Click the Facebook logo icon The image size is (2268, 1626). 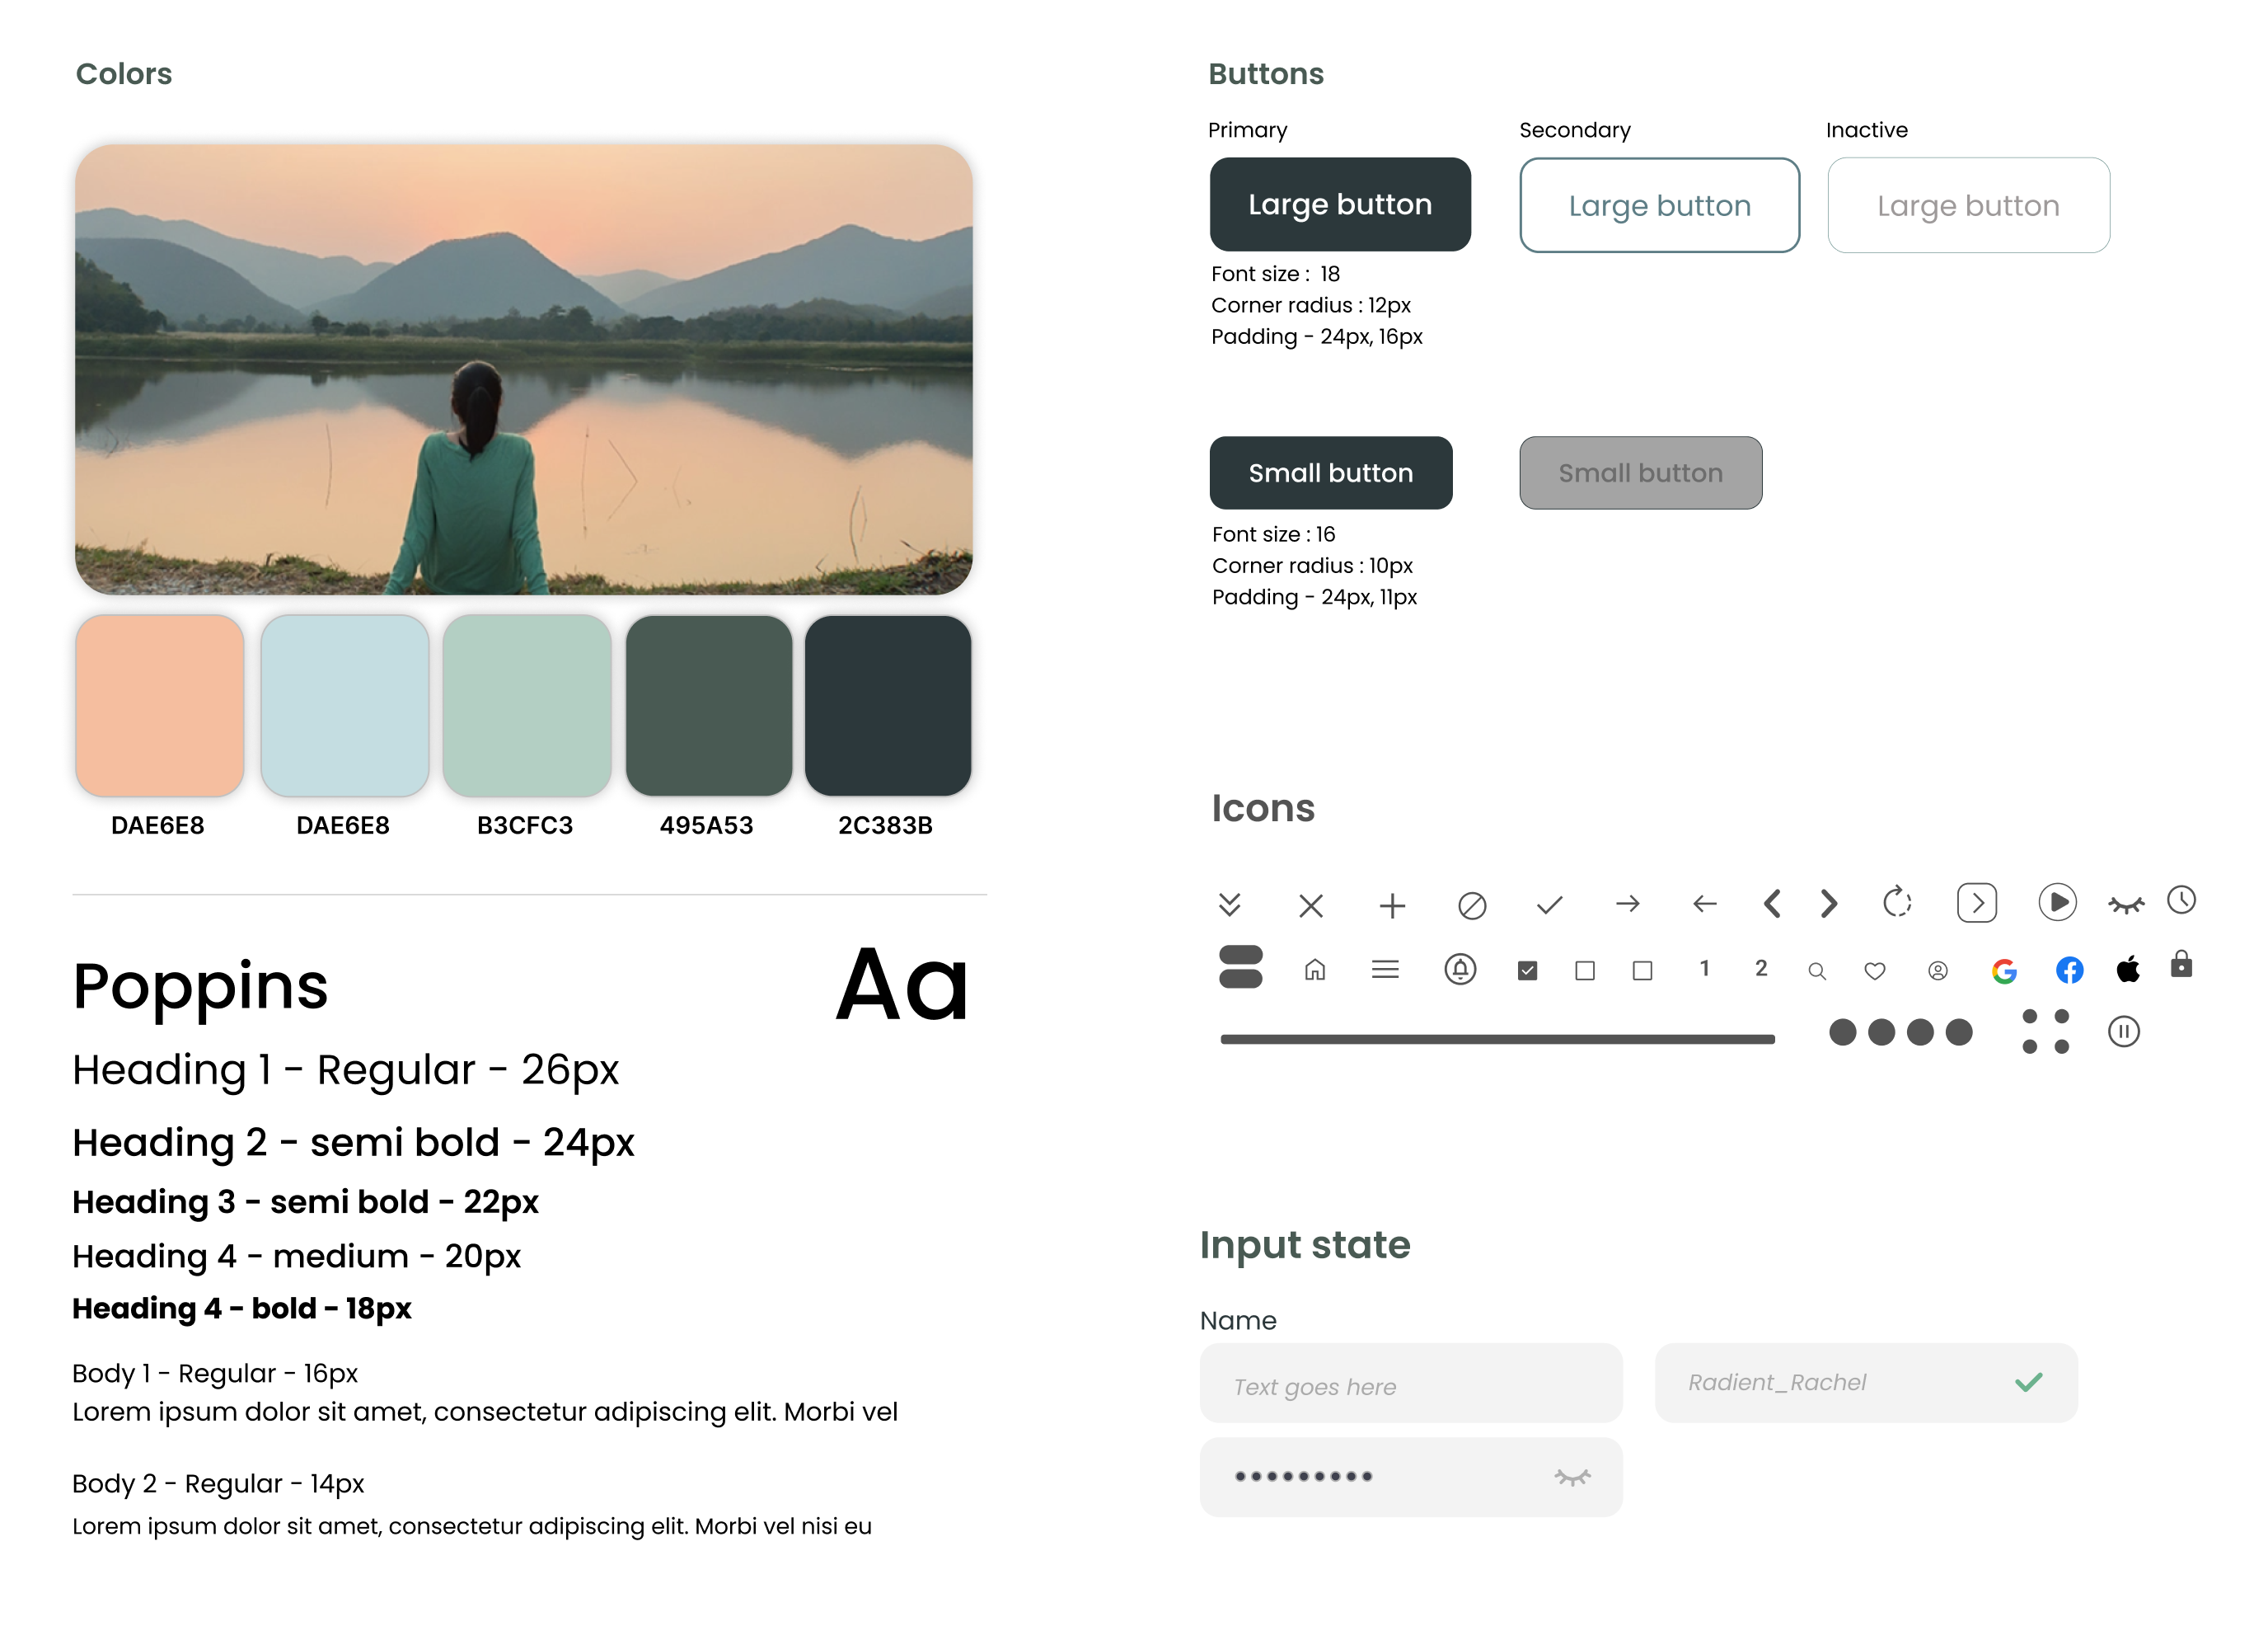coord(2069,970)
